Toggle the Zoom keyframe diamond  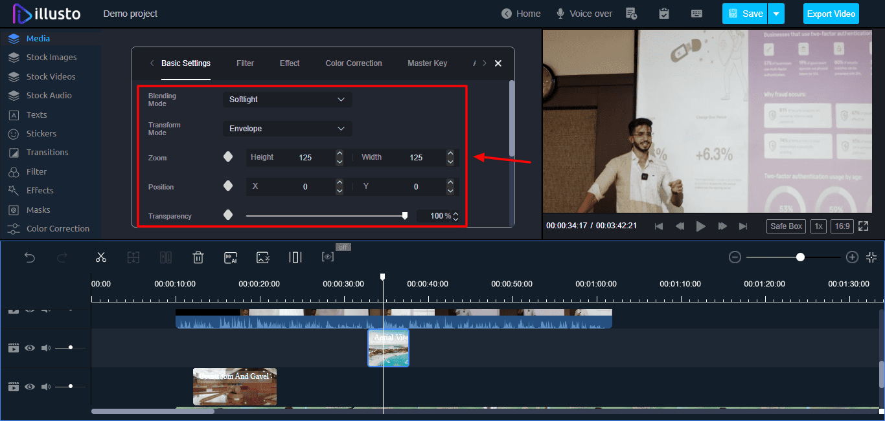(x=228, y=157)
